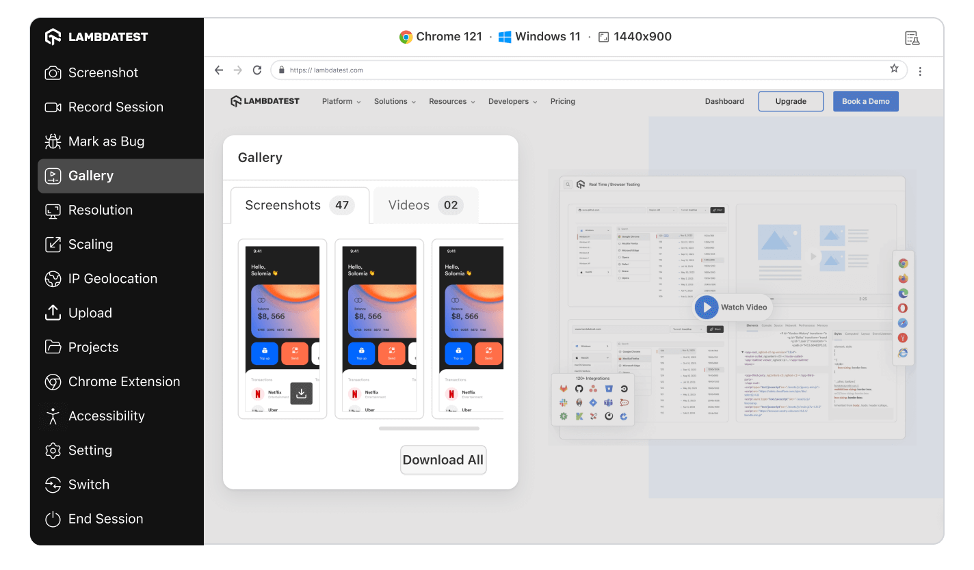
Task: Click the Chrome Extension sidebar item
Action: (x=123, y=381)
